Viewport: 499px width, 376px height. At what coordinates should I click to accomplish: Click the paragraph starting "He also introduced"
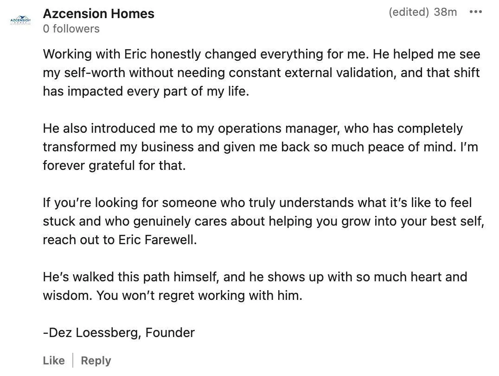tap(260, 147)
